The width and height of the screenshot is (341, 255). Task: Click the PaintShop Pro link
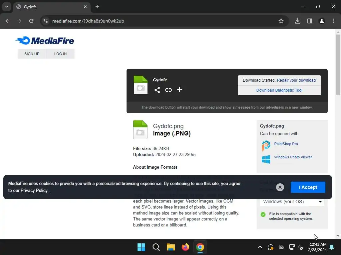pyautogui.click(x=286, y=144)
